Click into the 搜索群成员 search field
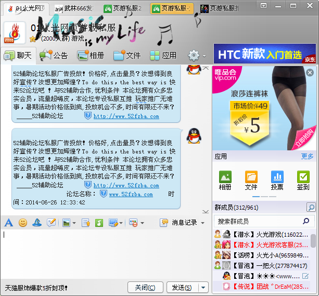Screen dimensions: 319x296 tap(264, 221)
